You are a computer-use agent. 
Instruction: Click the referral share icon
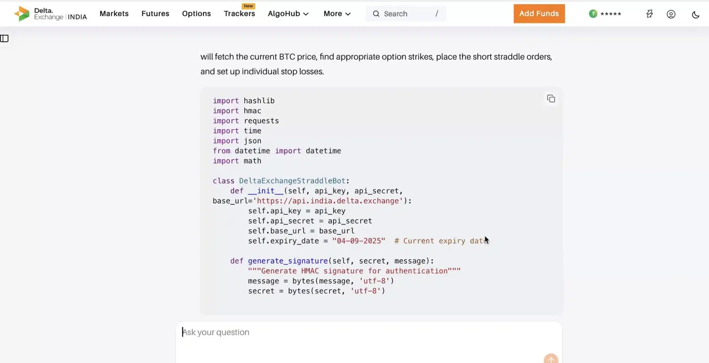649,14
